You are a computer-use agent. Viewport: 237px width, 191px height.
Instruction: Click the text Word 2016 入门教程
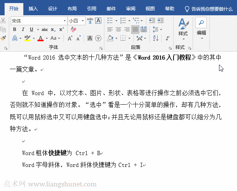coord(164,58)
